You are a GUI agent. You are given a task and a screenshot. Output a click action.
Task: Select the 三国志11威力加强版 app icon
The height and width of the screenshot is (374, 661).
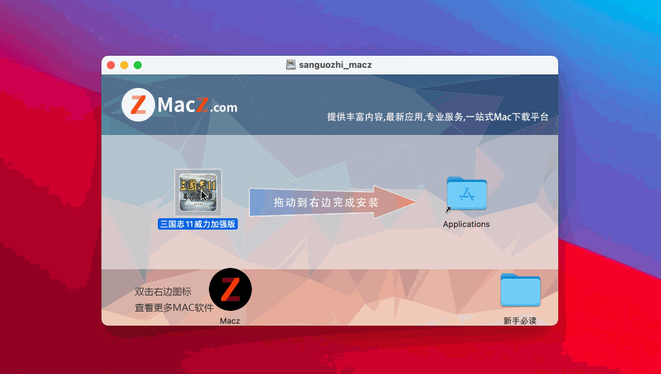[198, 193]
